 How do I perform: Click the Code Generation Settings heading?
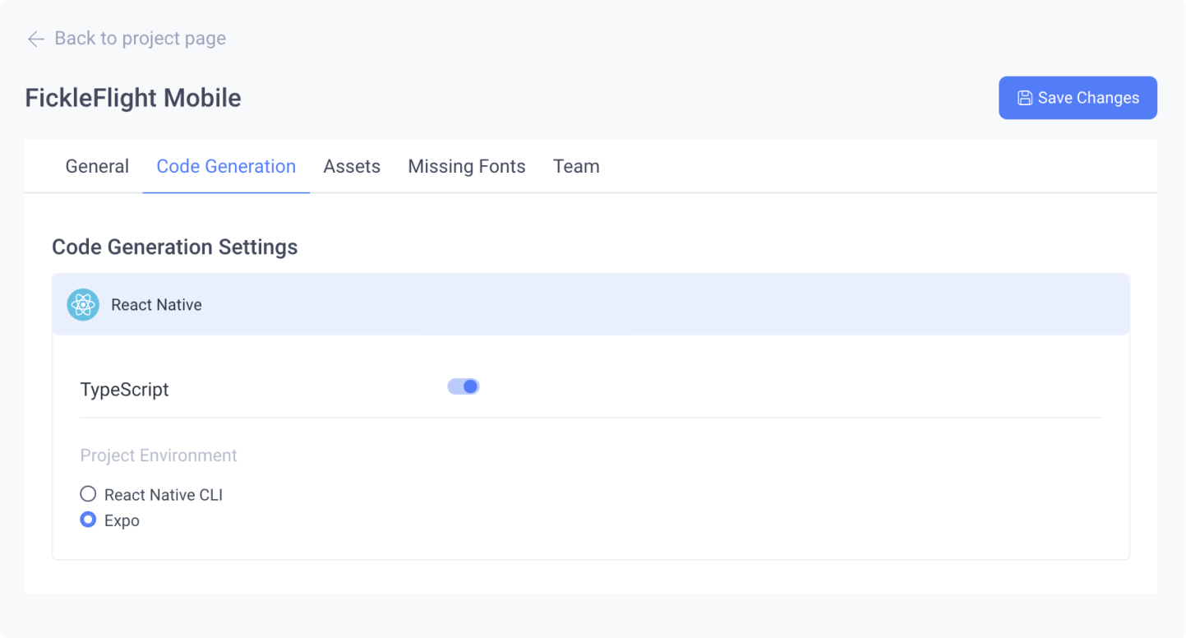click(175, 247)
